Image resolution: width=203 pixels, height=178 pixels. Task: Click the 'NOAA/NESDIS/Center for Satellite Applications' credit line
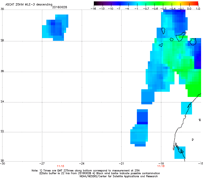coord(119,176)
